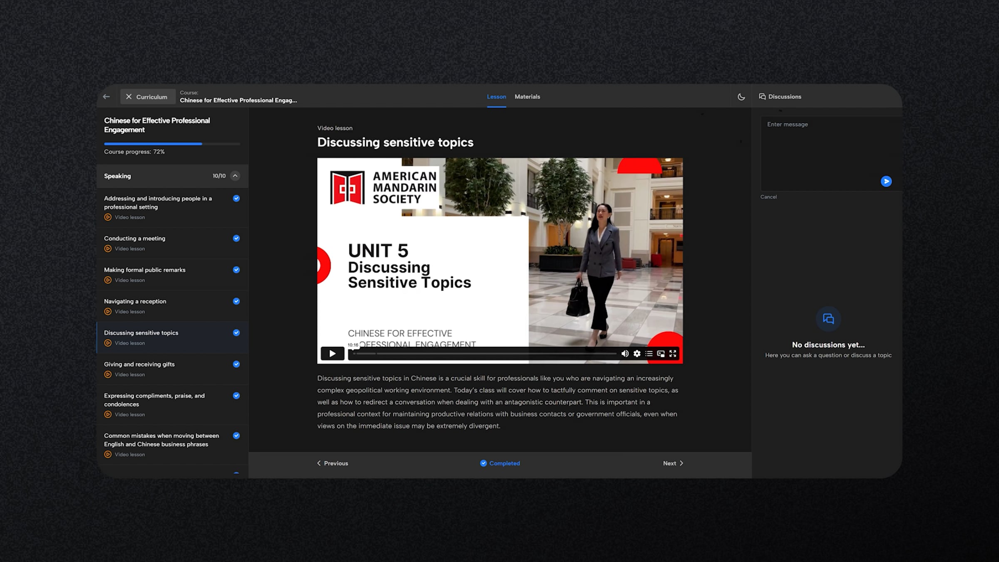Click the speech bubbles icon above 'No discussions yet'

[828, 319]
